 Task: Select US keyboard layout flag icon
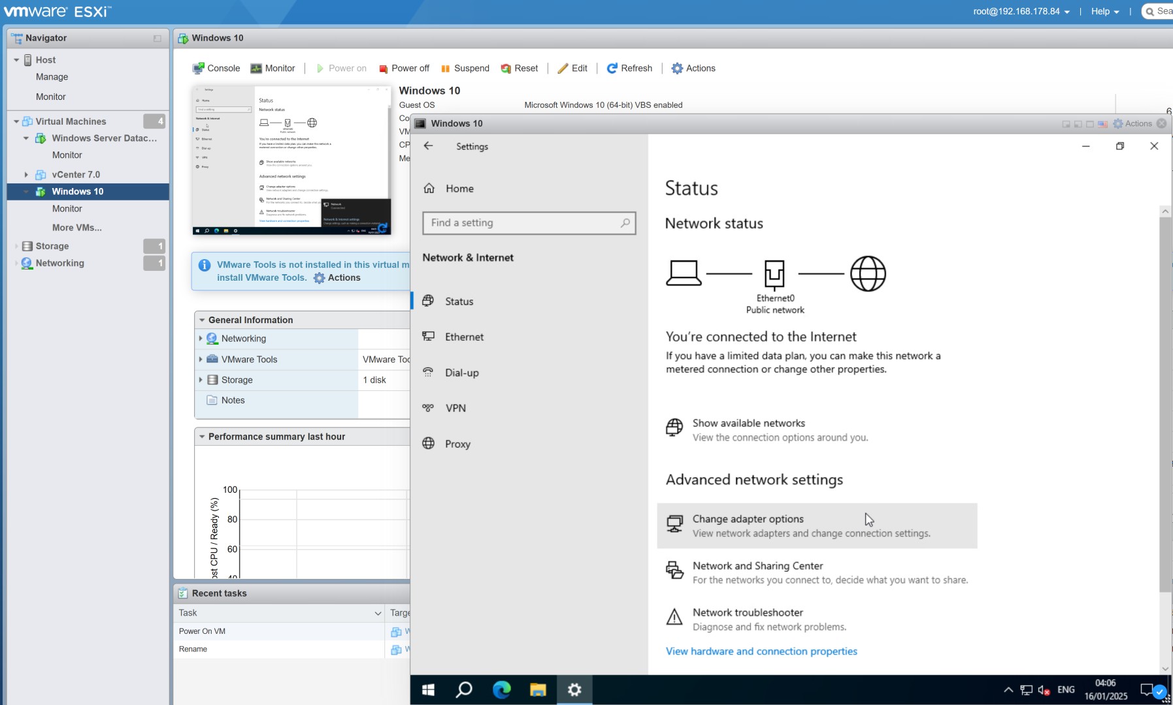[x=1103, y=124]
